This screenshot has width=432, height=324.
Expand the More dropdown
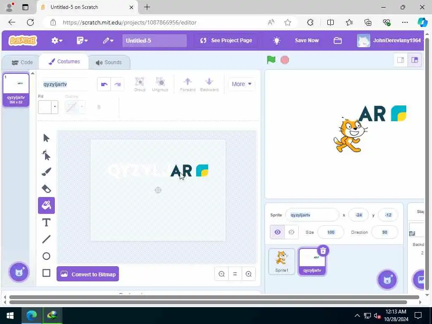[x=242, y=84]
